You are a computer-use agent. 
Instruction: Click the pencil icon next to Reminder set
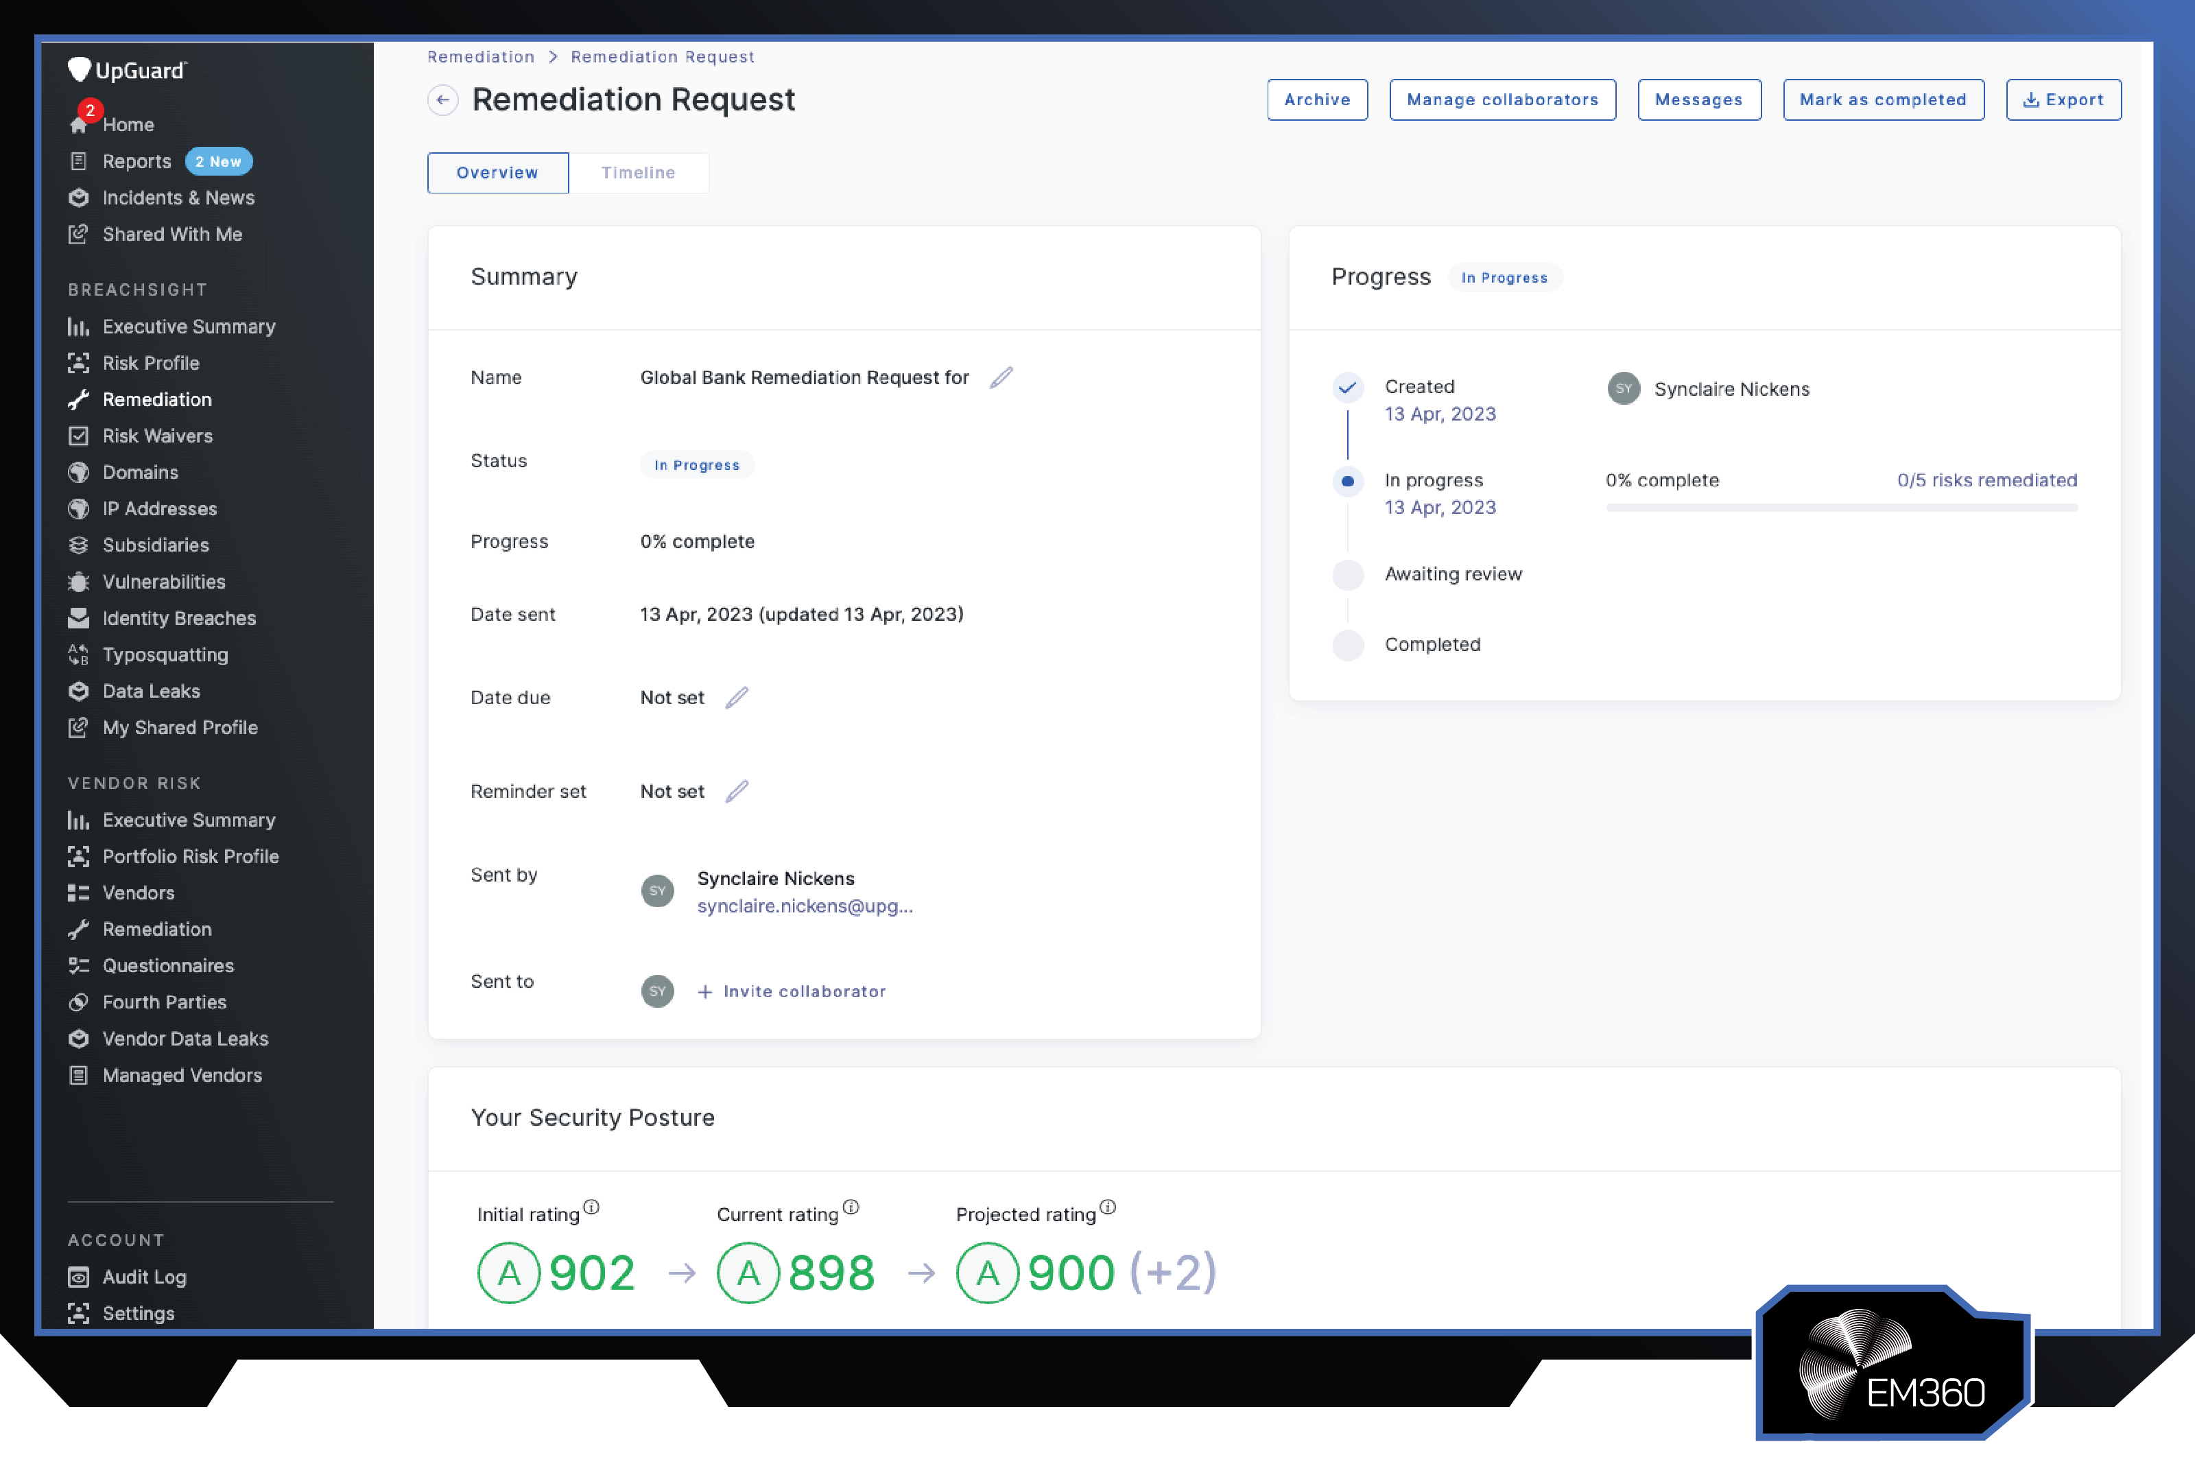click(x=736, y=791)
